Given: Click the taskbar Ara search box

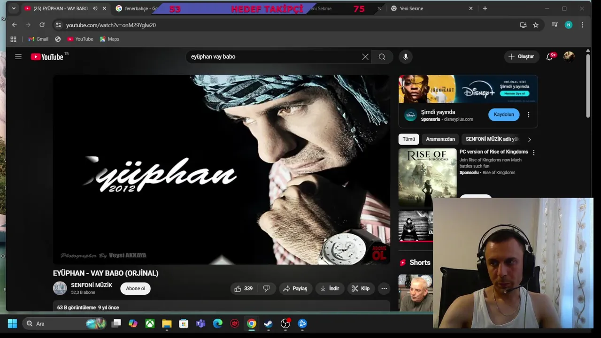Looking at the screenshot, I should [x=64, y=323].
